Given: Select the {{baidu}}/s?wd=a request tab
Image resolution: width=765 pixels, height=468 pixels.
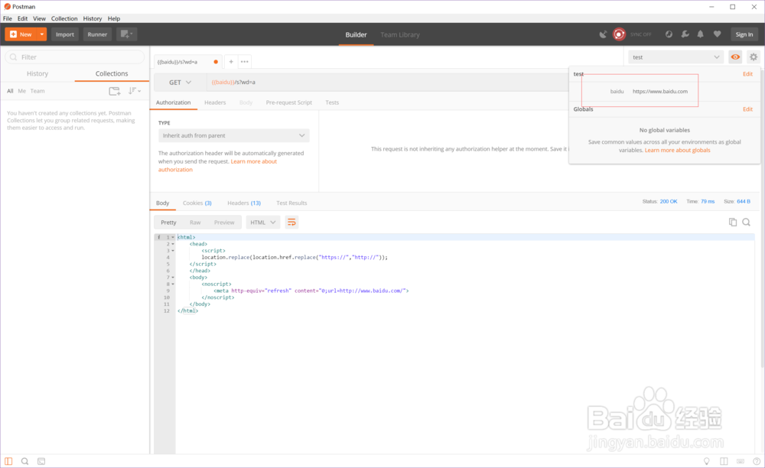Looking at the screenshot, I should pos(187,62).
